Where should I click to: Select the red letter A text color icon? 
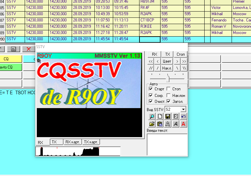[183, 124]
